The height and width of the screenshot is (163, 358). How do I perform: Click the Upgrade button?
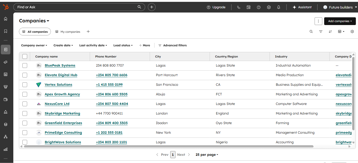point(216,7)
